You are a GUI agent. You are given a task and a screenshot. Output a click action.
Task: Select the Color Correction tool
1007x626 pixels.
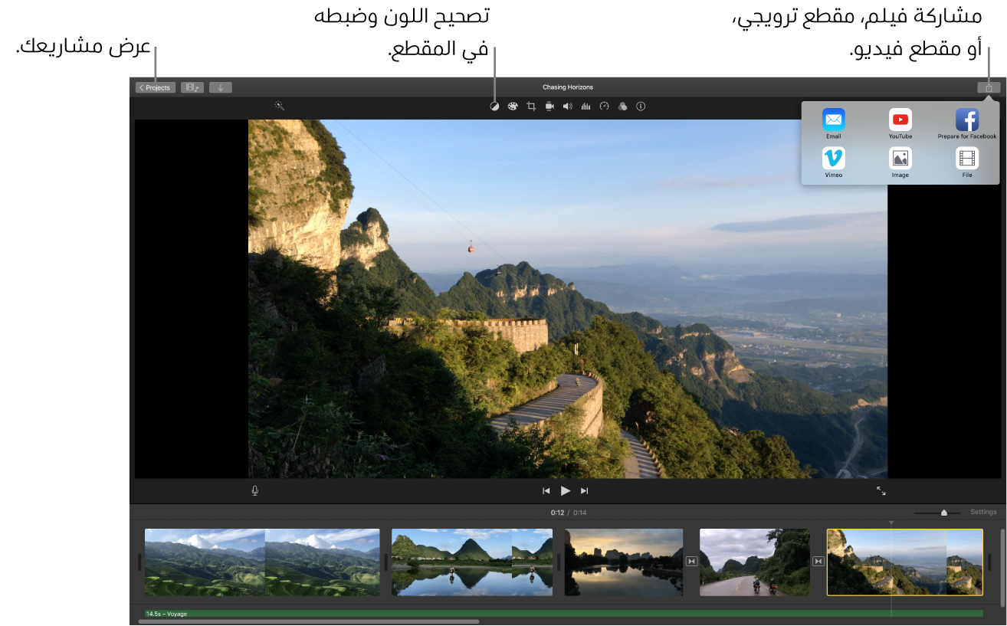click(494, 106)
